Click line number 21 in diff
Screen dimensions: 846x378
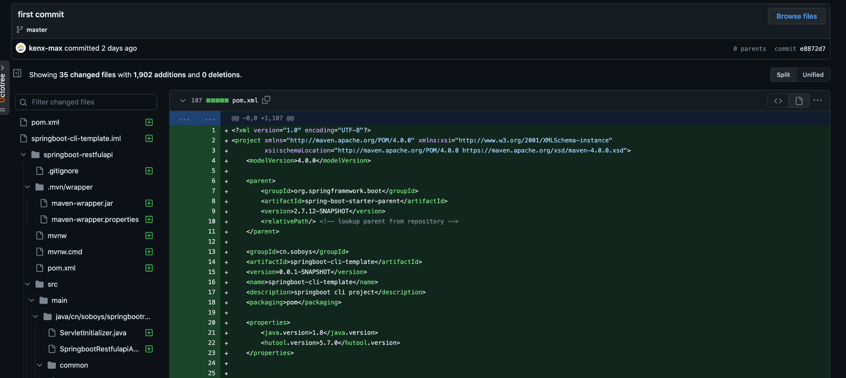pos(212,333)
